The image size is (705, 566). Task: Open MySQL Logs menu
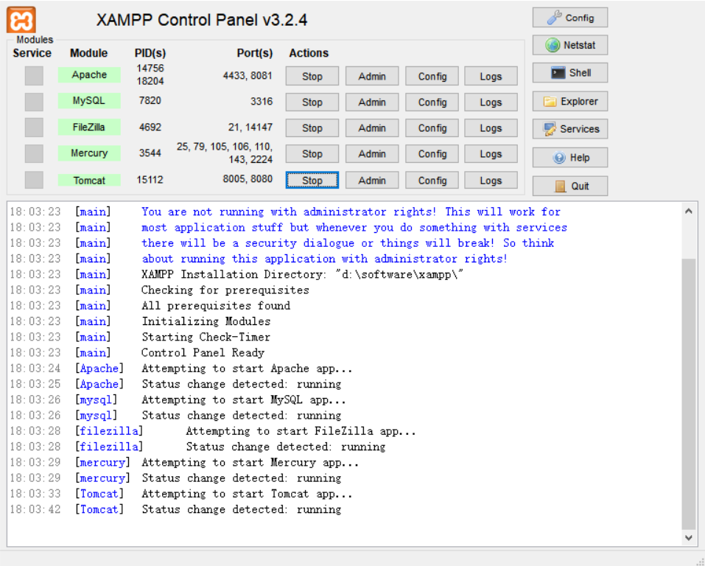coord(491,102)
